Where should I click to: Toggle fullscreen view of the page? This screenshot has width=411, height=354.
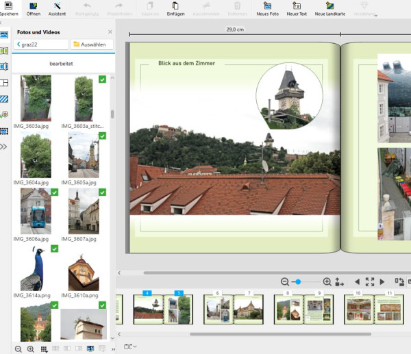[x=369, y=281]
